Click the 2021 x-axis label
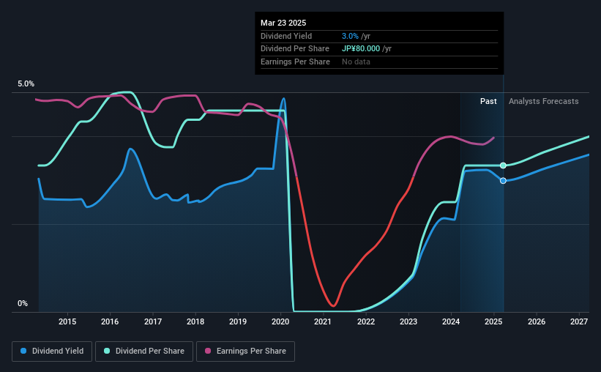601x372 pixels. [323, 321]
